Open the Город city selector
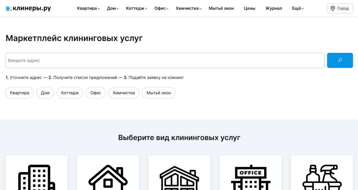358x190 pixels. click(340, 9)
